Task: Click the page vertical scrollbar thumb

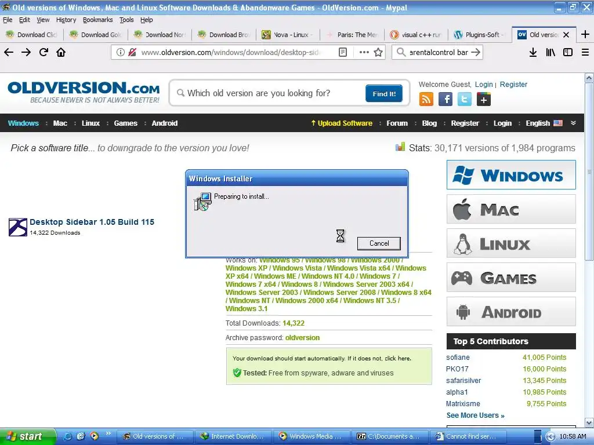Action: [x=589, y=172]
